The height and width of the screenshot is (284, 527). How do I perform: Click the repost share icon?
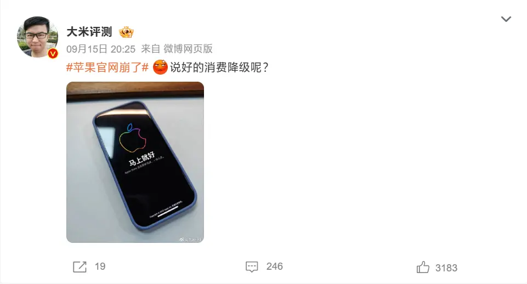point(80,267)
